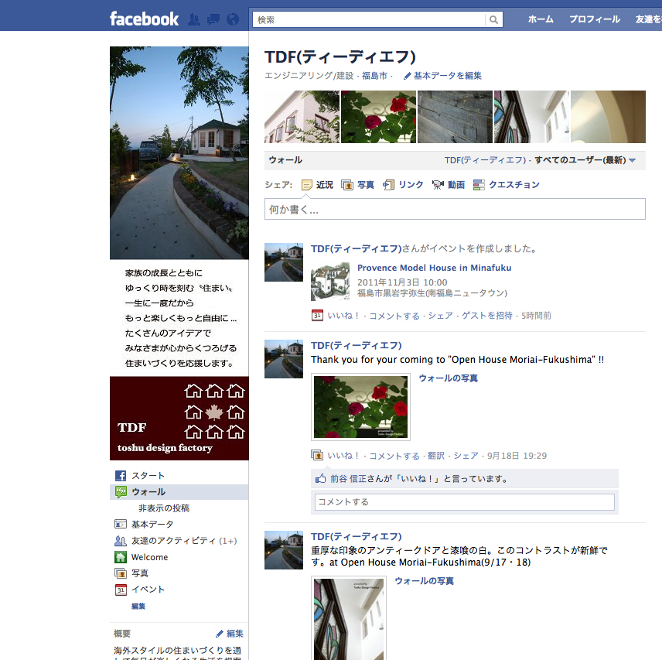Open the large page profile photo
Screen dimensions: 662x660
pyautogui.click(x=179, y=153)
